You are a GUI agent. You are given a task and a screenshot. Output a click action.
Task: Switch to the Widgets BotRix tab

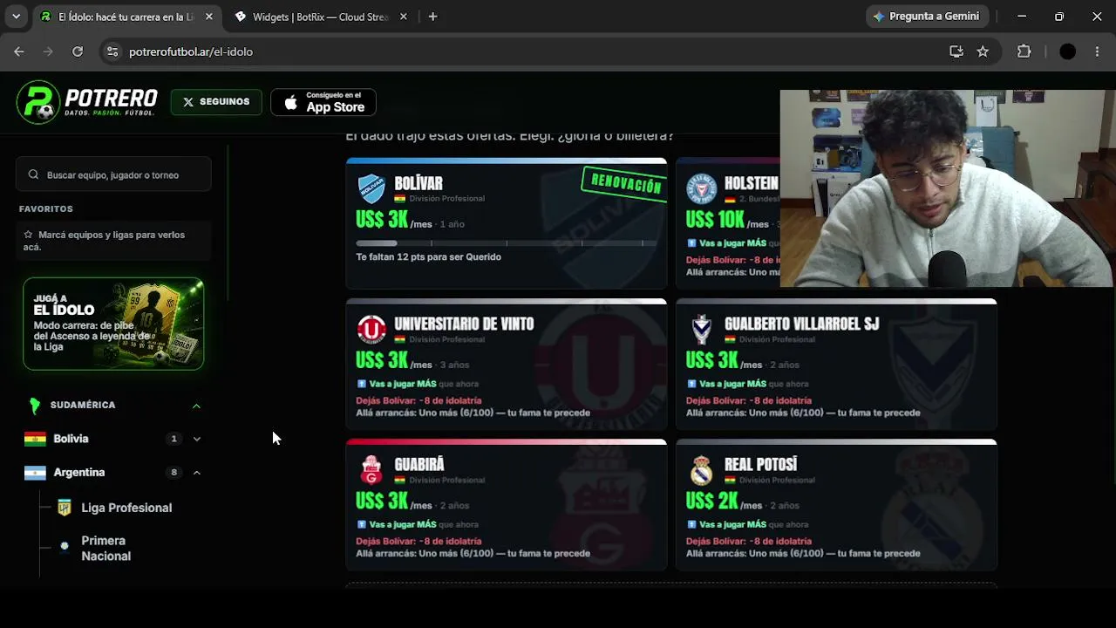[x=320, y=17]
